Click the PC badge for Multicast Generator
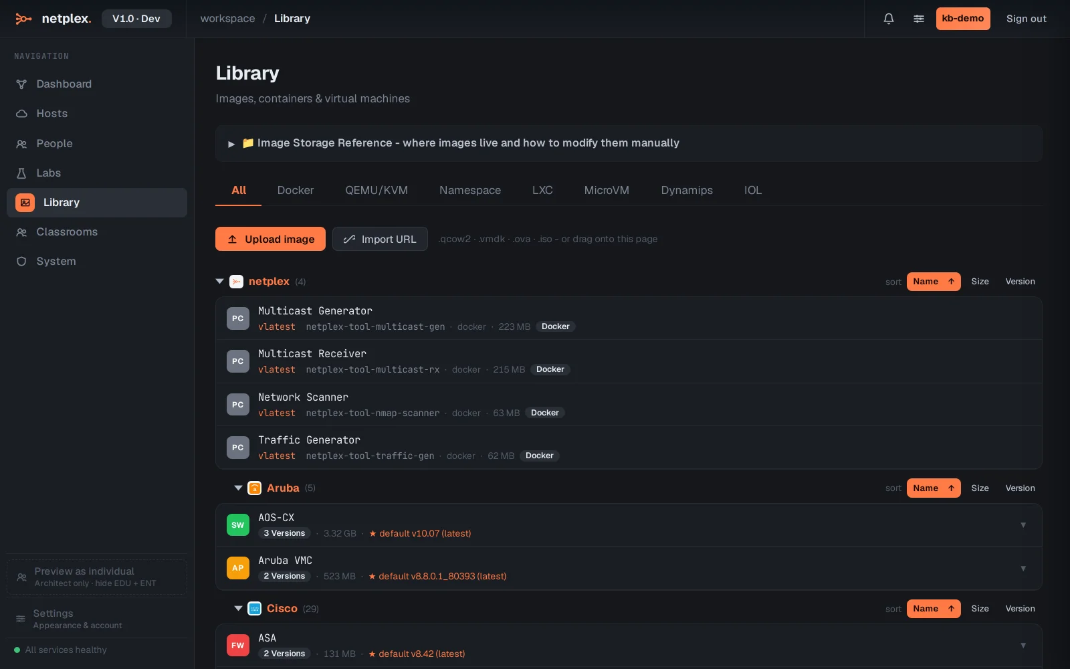 238,318
